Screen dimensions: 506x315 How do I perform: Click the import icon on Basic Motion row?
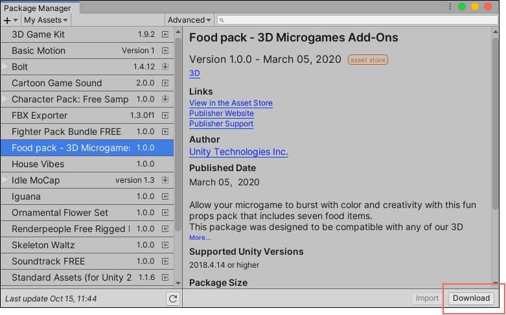pos(165,51)
